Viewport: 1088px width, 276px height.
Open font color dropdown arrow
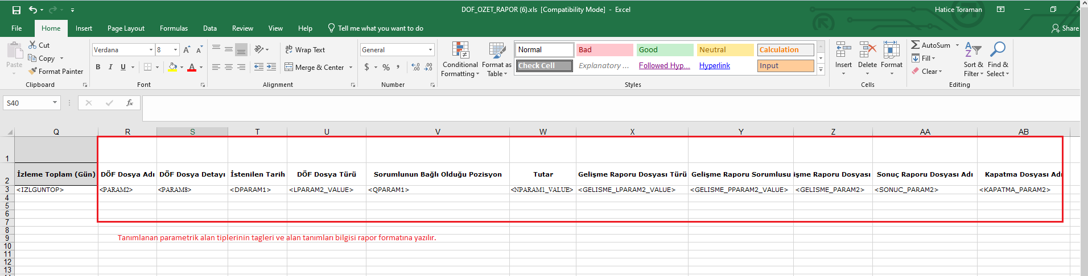pos(201,67)
